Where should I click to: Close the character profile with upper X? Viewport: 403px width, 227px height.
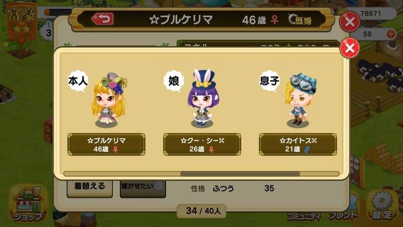pos(350,22)
